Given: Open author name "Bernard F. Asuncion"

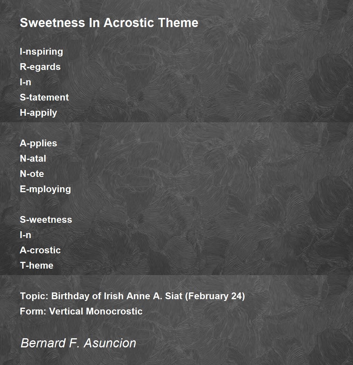Looking at the screenshot, I should click(x=78, y=343).
